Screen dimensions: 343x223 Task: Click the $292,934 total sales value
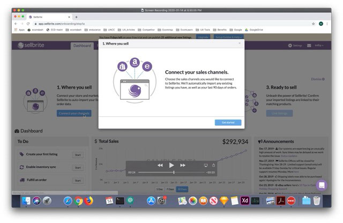pyautogui.click(x=235, y=142)
